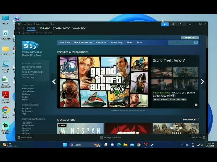Click the padlock icon beside the URL
Viewport: 217px width, 162px height.
click(24, 33)
